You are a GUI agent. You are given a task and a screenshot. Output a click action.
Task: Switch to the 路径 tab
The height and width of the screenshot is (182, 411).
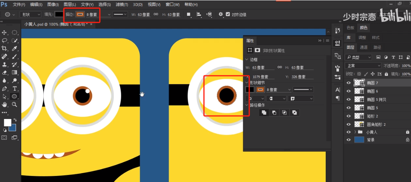pyautogui.click(x=377, y=48)
